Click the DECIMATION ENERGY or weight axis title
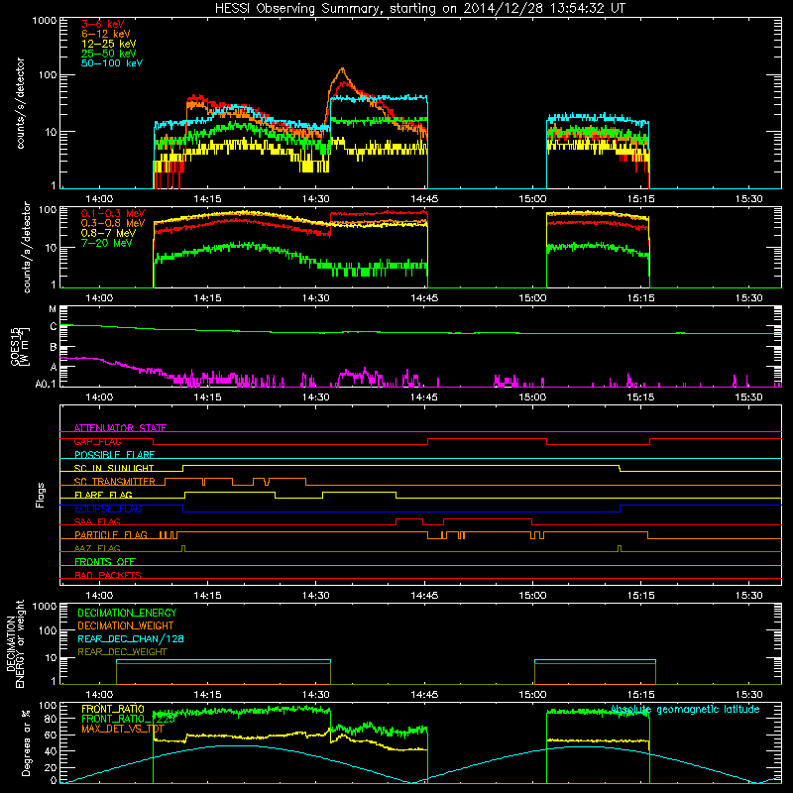 pos(15,643)
